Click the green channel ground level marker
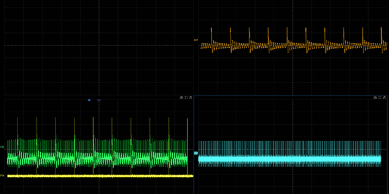Image resolution: width=389 pixels, height=194 pixels. tap(2, 147)
